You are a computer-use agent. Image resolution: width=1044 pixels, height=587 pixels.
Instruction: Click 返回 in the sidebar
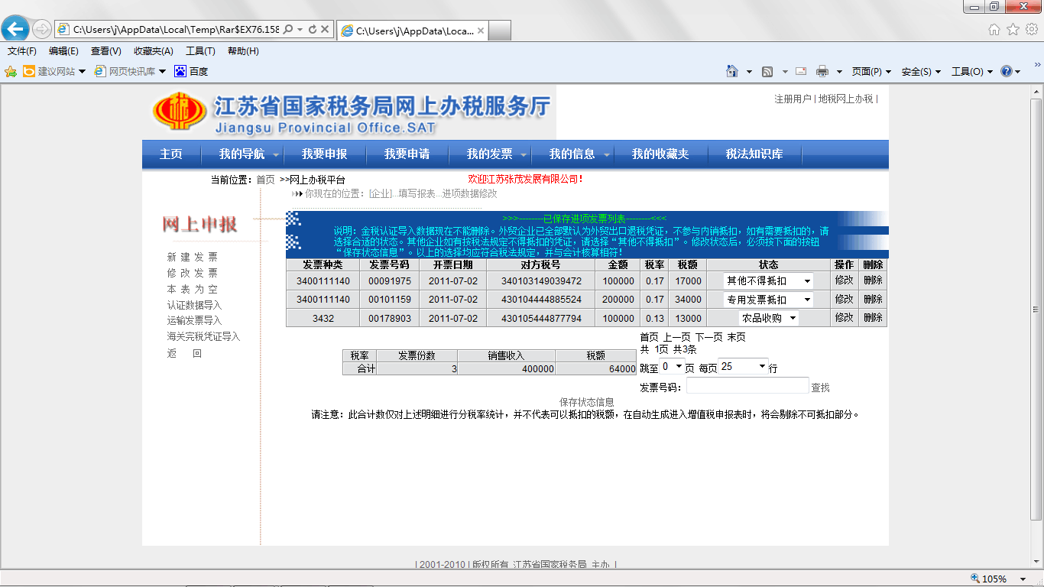[184, 354]
